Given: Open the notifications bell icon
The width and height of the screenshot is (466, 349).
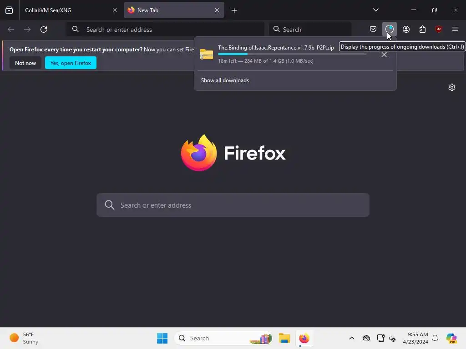Looking at the screenshot, I should coord(435,338).
